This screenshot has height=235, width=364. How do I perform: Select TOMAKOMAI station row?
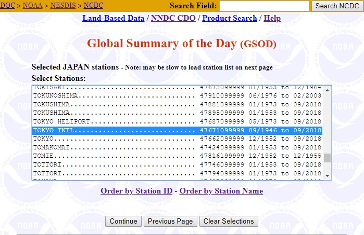pos(177,147)
